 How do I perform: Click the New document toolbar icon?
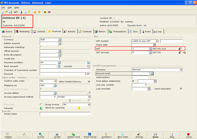coord(2,12)
